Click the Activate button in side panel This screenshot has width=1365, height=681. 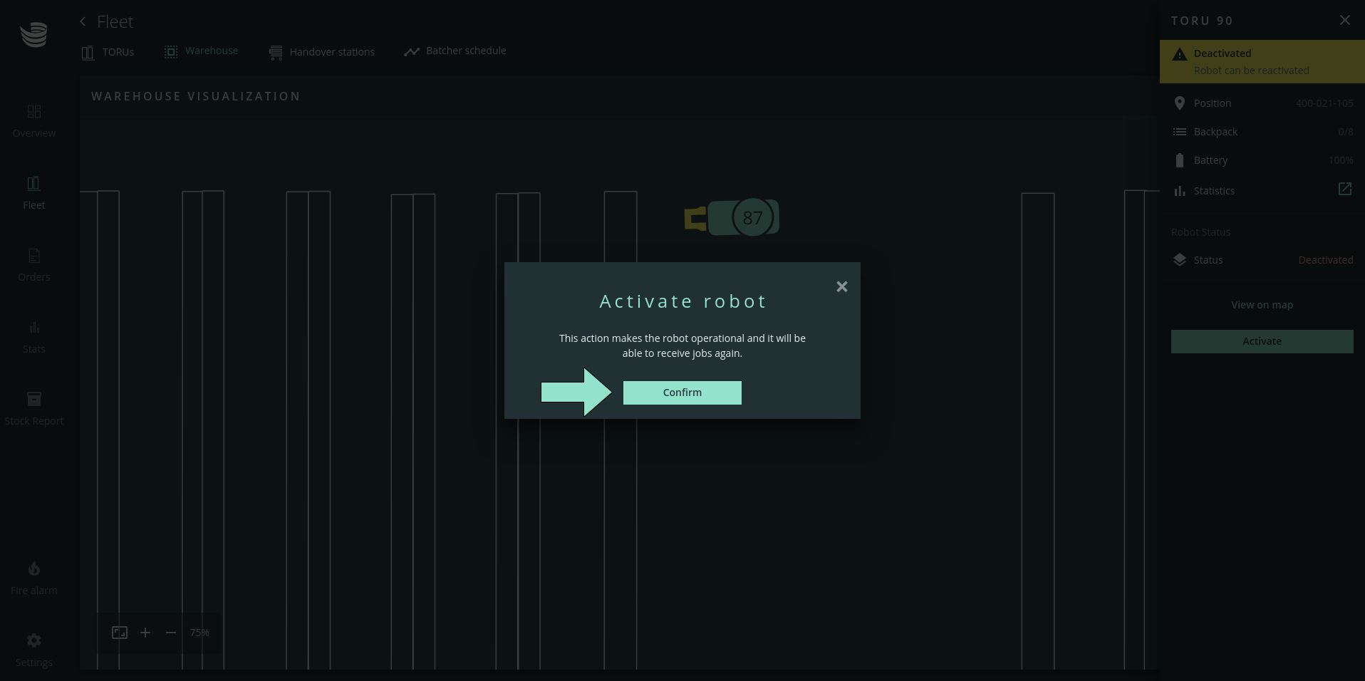tap(1262, 341)
